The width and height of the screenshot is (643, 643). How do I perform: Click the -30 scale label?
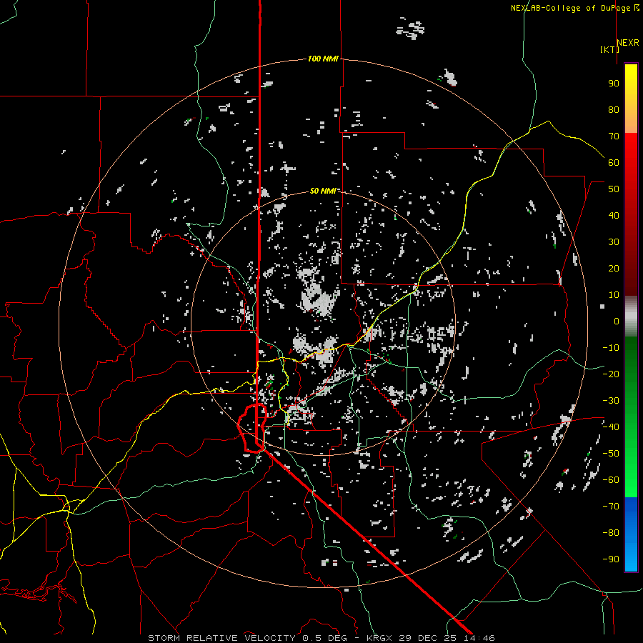coord(611,401)
